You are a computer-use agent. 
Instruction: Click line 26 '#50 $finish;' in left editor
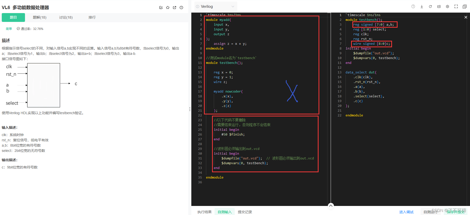coord(233,135)
